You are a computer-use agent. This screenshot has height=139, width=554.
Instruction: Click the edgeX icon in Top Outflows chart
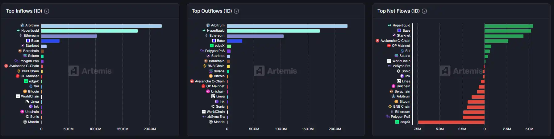[212, 46]
